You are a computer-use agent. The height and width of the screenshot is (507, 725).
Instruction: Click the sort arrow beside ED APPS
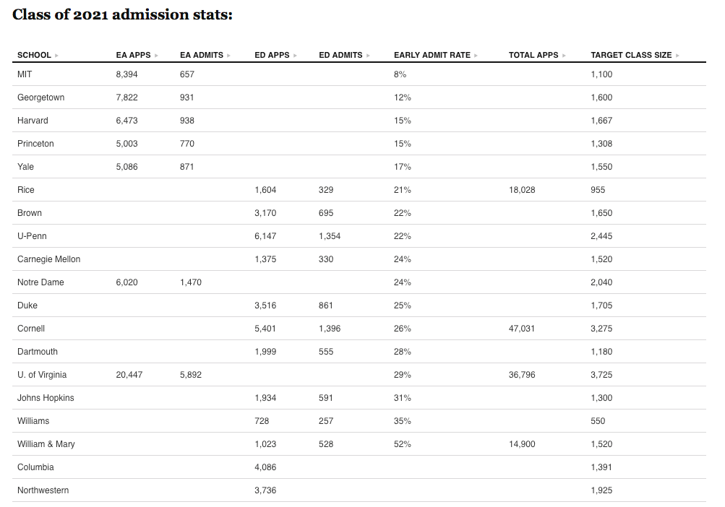(x=296, y=56)
